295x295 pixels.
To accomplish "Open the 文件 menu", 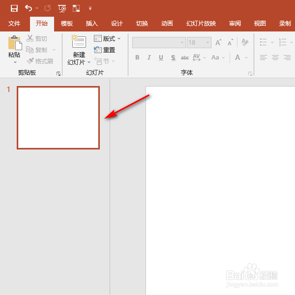I will tap(14, 24).
